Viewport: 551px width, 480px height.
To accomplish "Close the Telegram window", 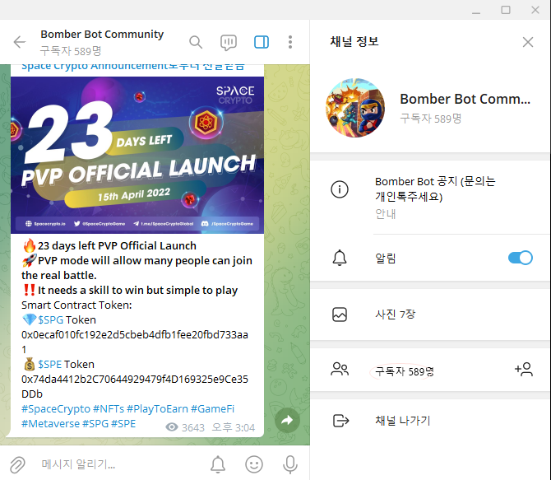I will point(535,10).
